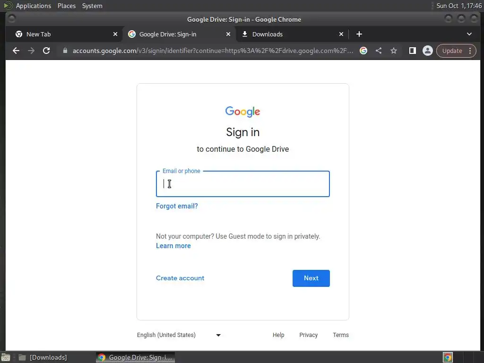Click the show desktop icon in the taskbar
The height and width of the screenshot is (363, 484).
(6, 357)
